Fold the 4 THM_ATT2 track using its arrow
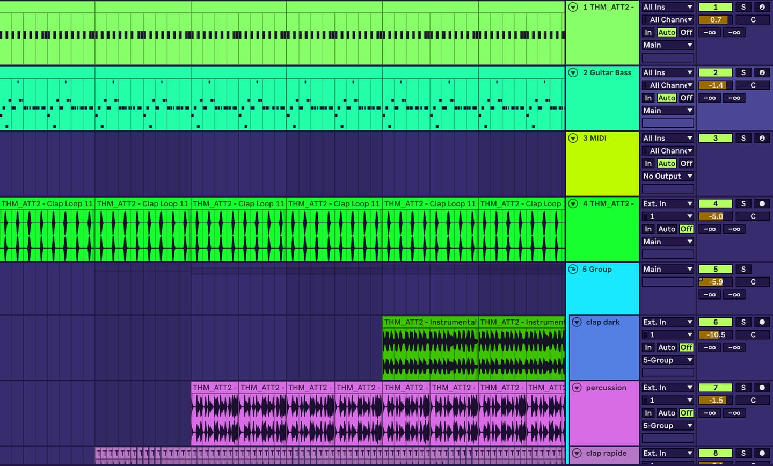773x466 pixels. click(x=573, y=203)
